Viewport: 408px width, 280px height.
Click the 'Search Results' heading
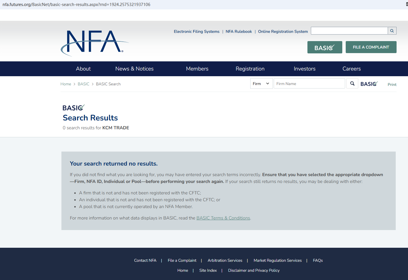(x=90, y=118)
